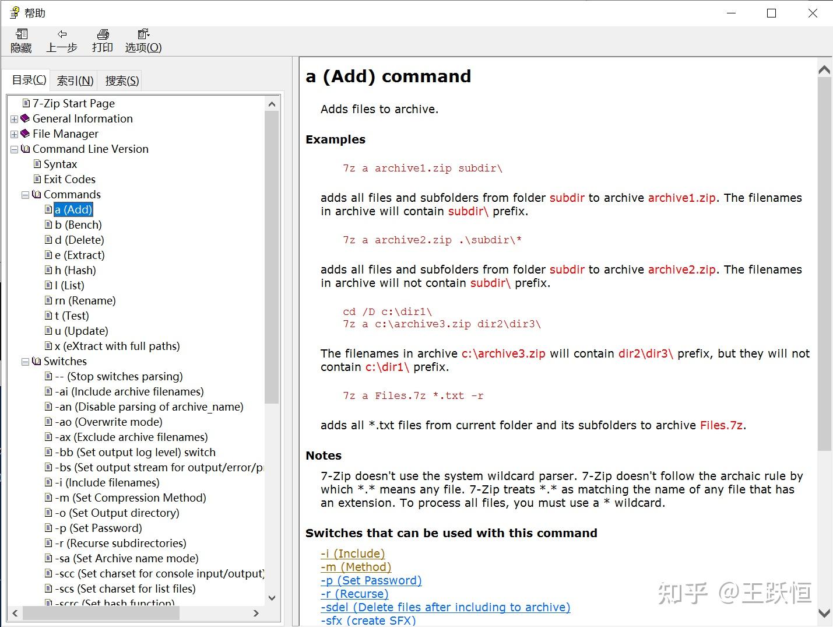The image size is (833, 627).
Task: Click the 7-Zip help window title icon
Action: [15, 13]
